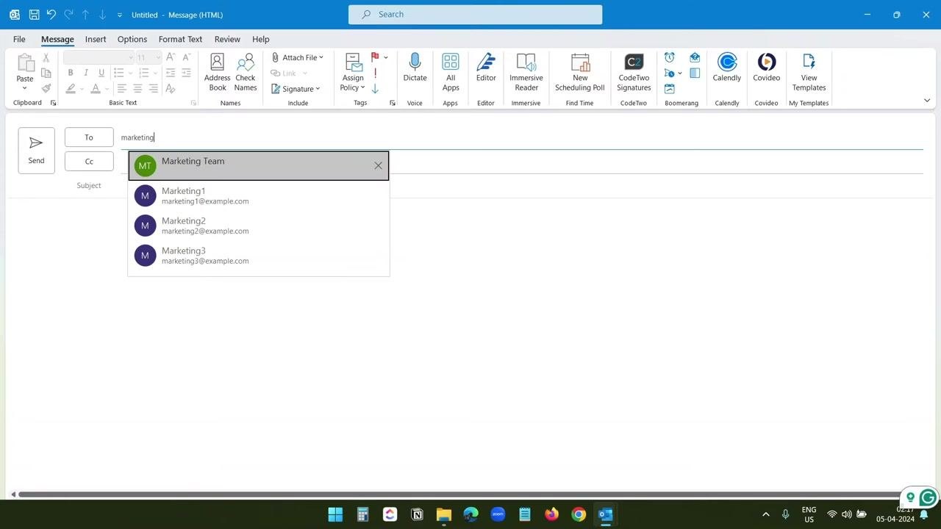The image size is (941, 529).
Task: Switch to the Options tab
Action: point(132,39)
